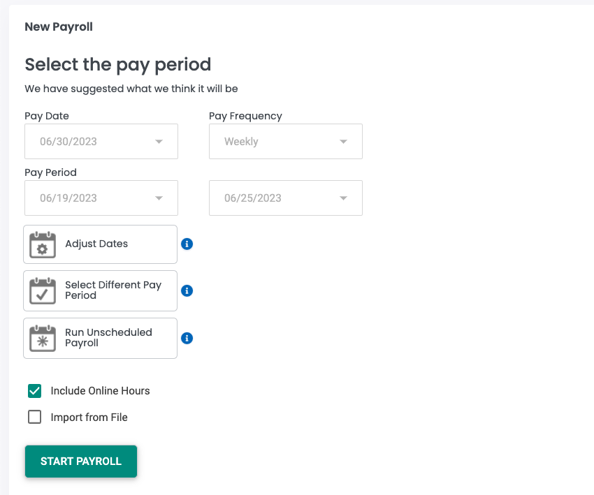Viewport: 594px width, 495px height.
Task: Expand the pay period end date dropdown
Action: [x=343, y=198]
